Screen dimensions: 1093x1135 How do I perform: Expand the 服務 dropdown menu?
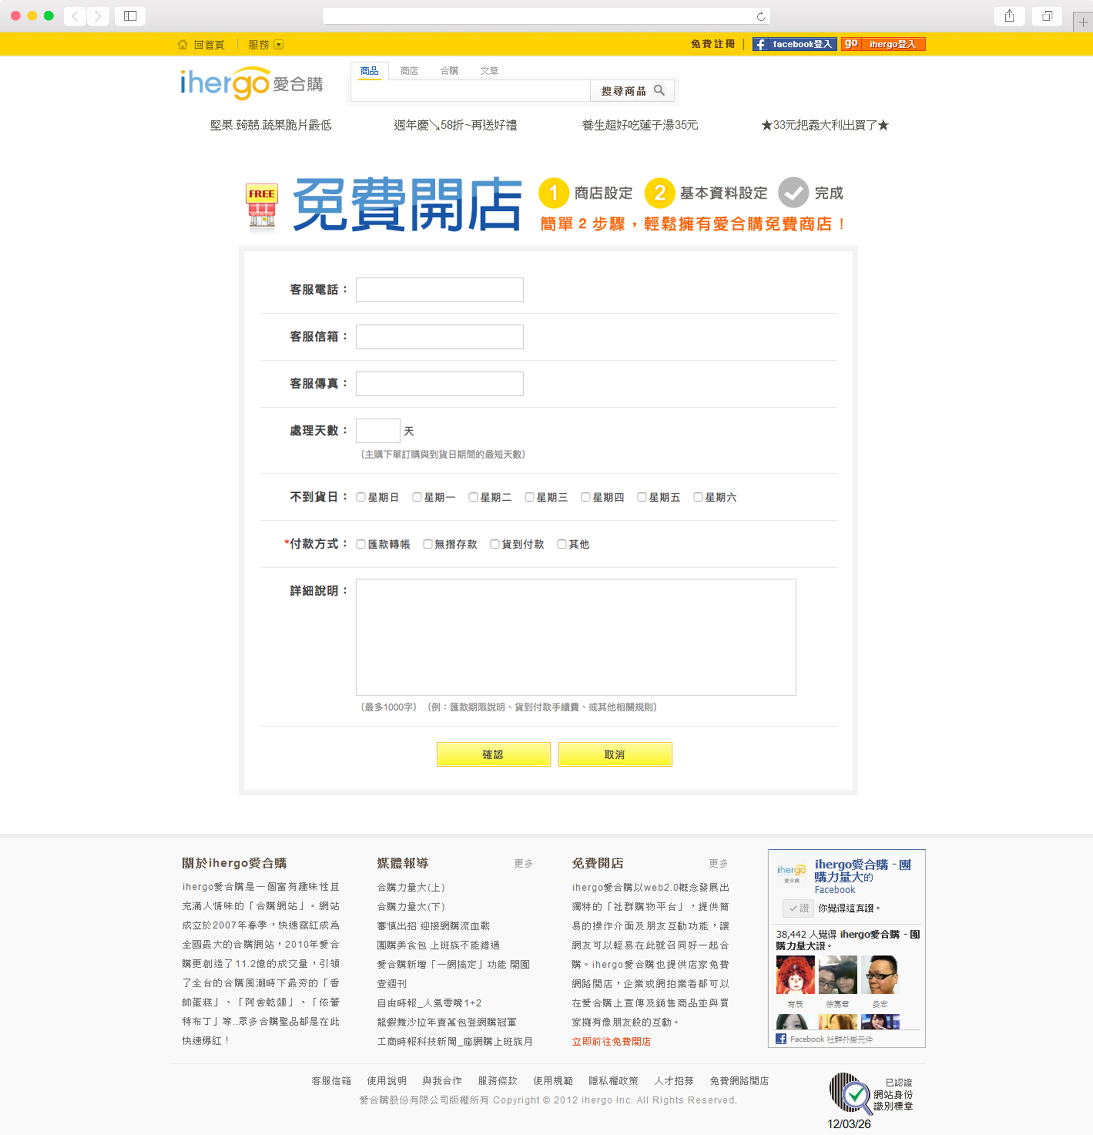[x=278, y=45]
